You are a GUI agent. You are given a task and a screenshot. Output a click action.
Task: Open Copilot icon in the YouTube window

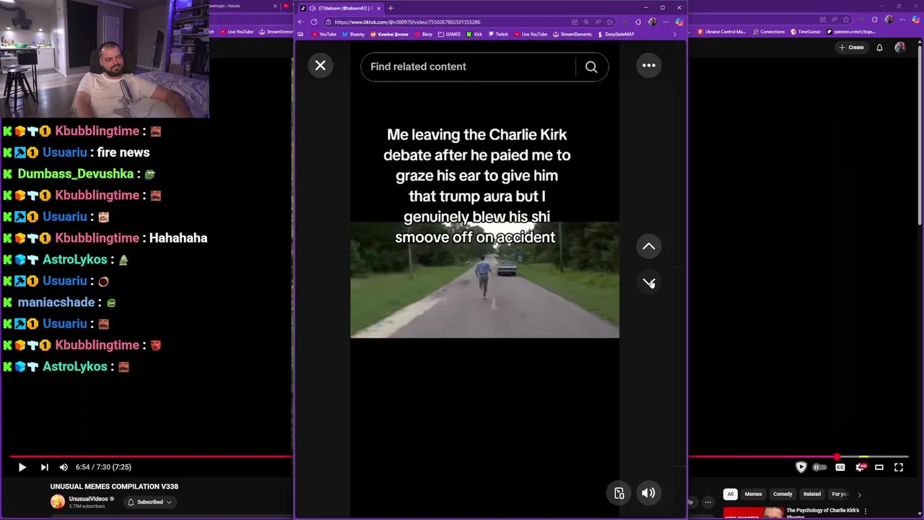[x=916, y=19]
